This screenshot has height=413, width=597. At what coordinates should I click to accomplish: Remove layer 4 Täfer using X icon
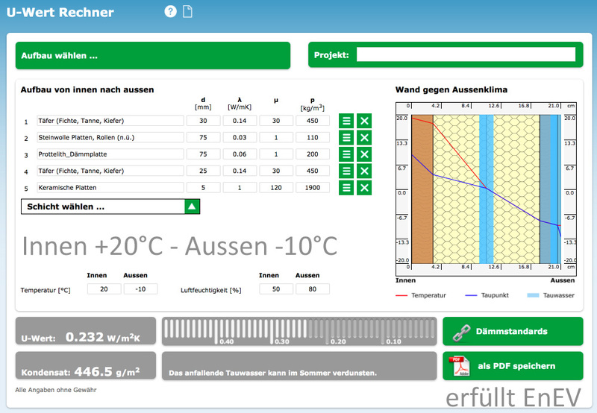[x=364, y=171]
